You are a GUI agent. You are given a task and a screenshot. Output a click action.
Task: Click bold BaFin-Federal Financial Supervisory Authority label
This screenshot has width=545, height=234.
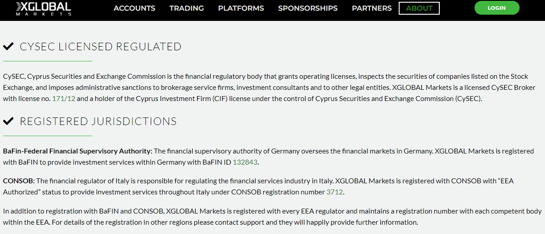(78, 151)
